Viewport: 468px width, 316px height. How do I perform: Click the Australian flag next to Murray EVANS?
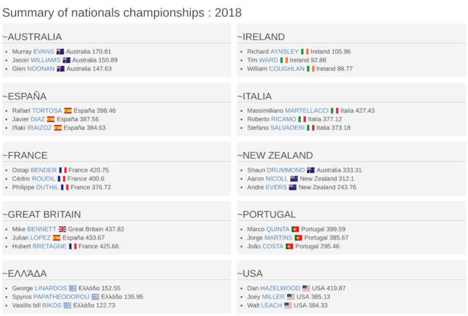click(60, 51)
